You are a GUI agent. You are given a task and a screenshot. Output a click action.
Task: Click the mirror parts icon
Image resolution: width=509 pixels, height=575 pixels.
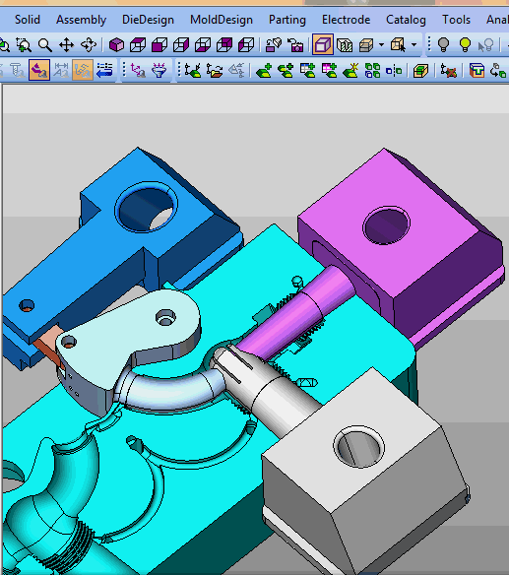pyautogui.click(x=394, y=71)
